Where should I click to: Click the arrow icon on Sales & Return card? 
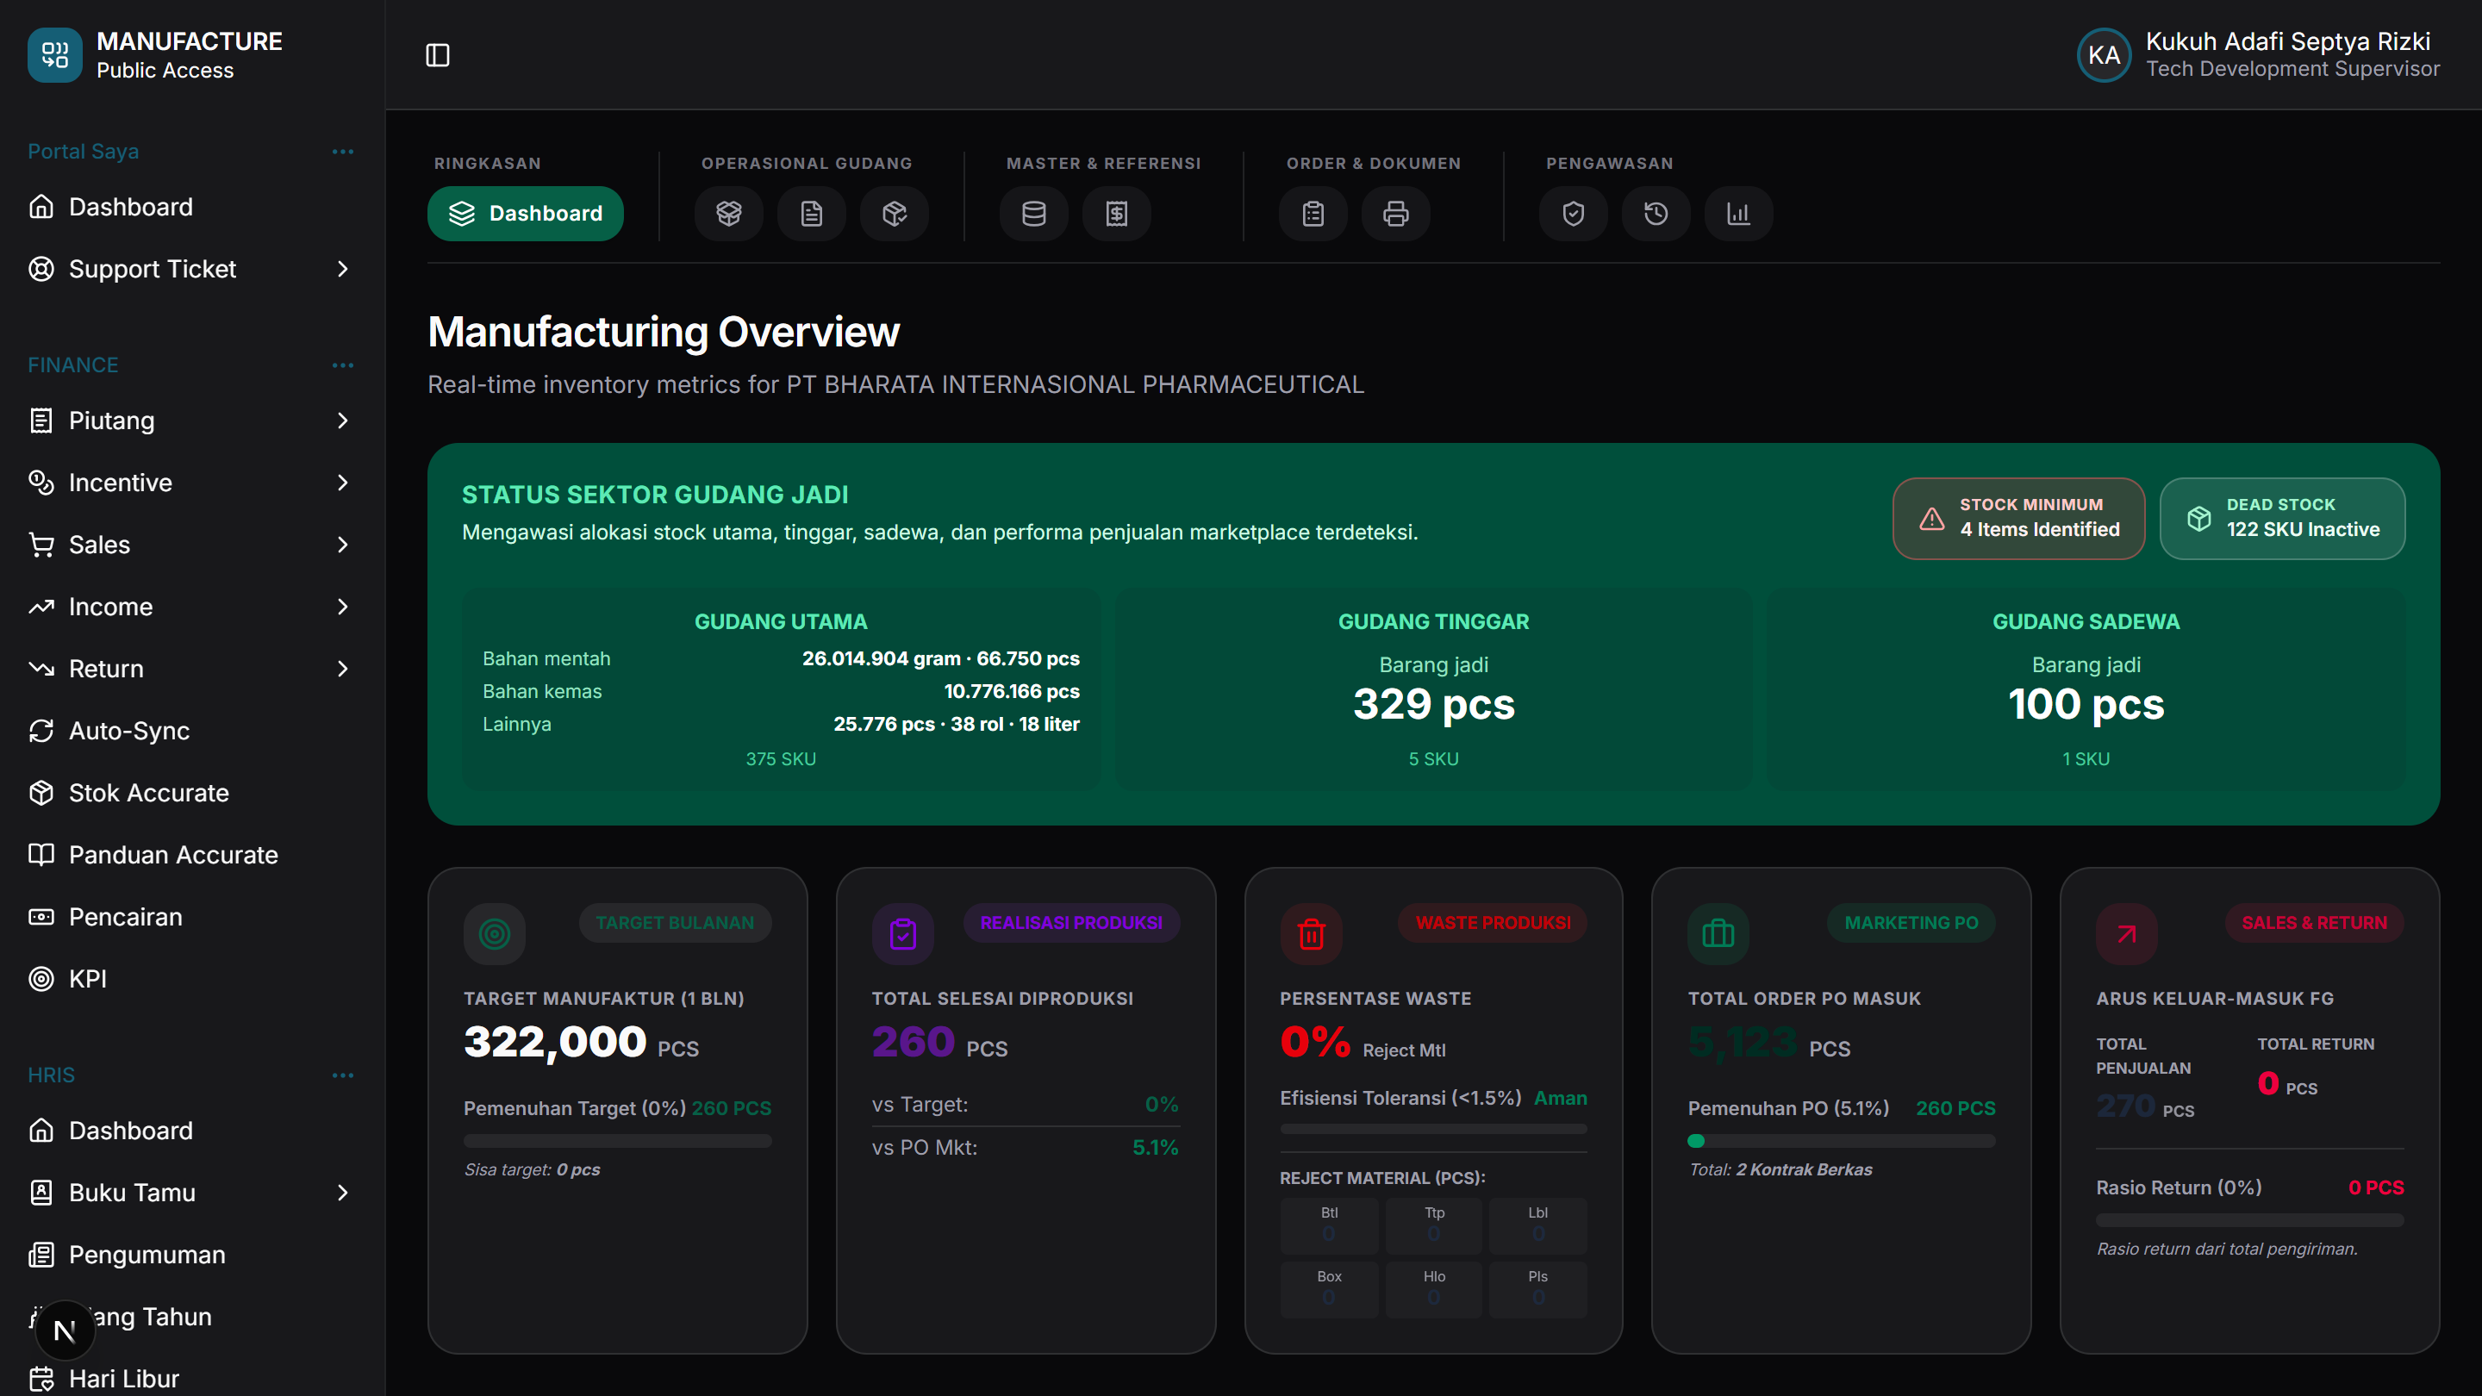2126,933
